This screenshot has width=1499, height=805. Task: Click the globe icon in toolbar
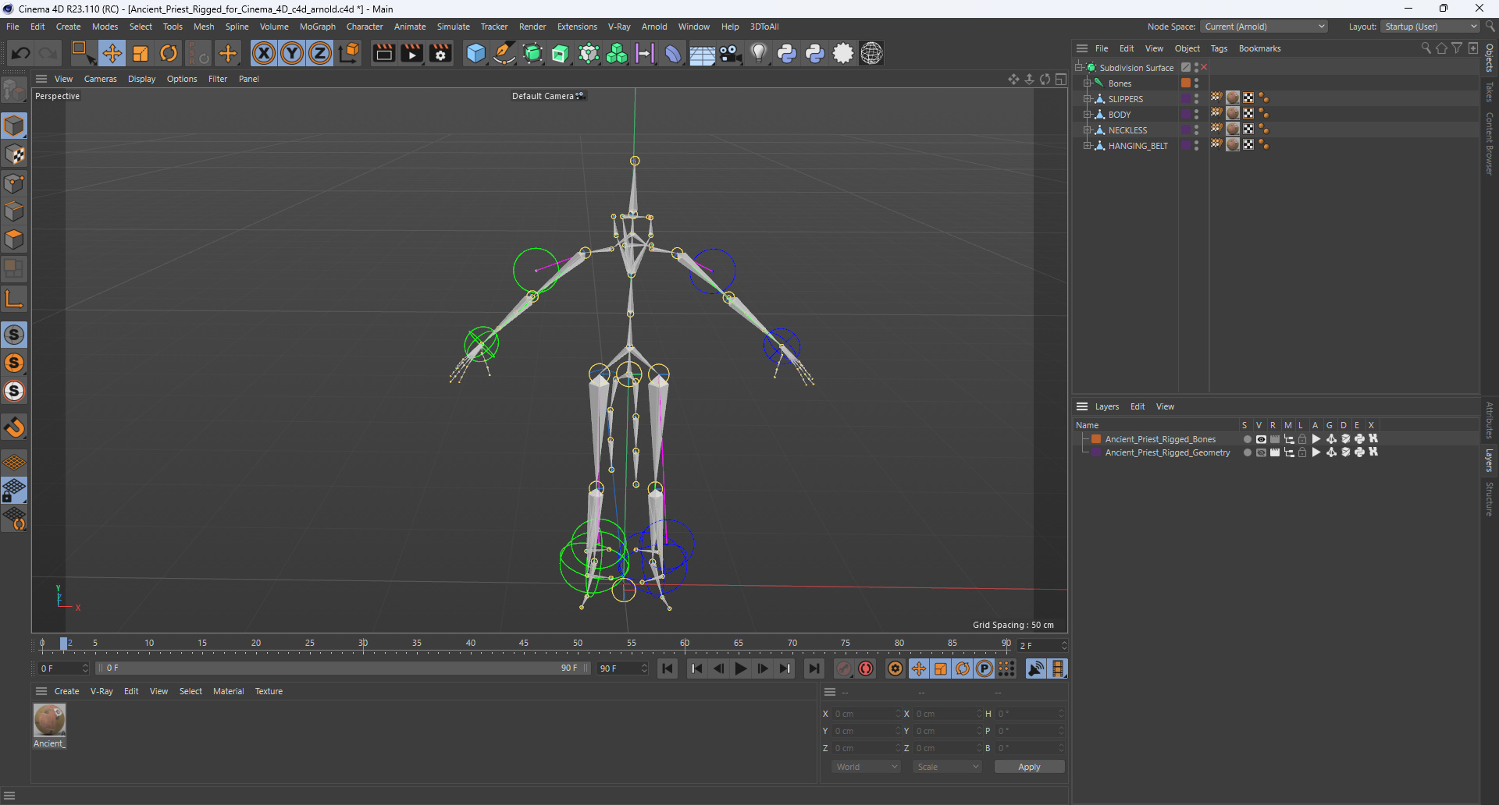[871, 53]
